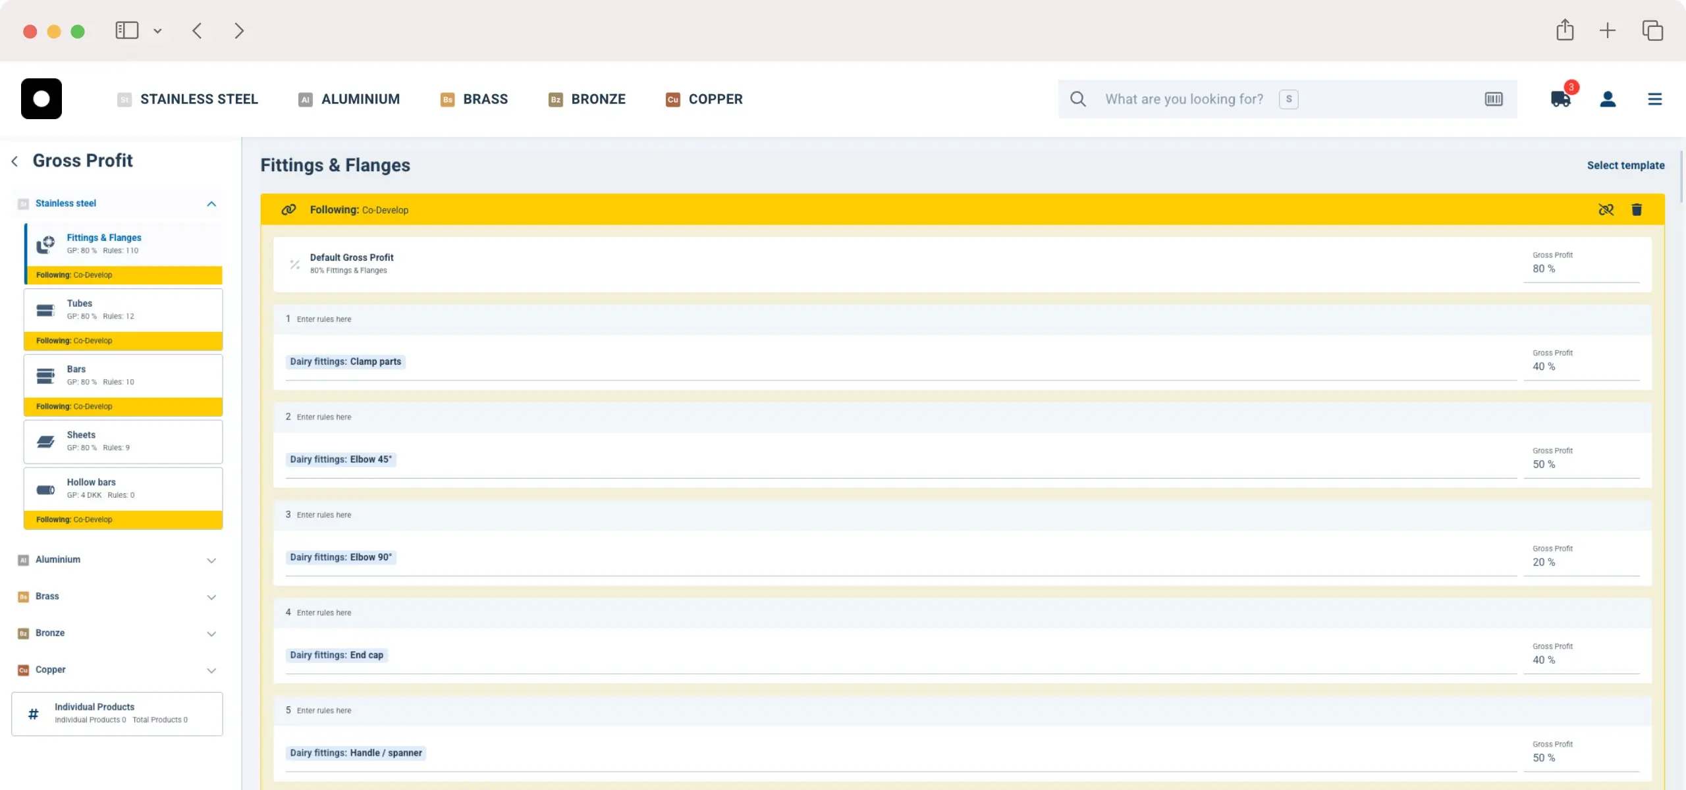This screenshot has height=790, width=1686.
Task: Expand the Bronze section
Action: [211, 633]
